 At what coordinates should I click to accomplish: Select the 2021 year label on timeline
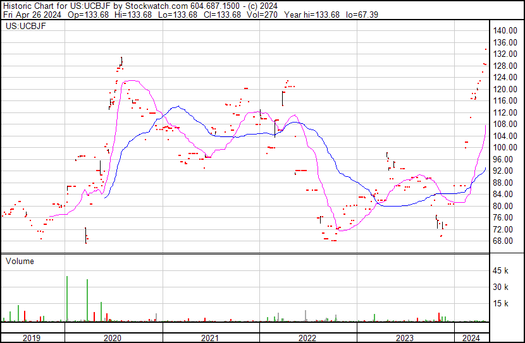pyautogui.click(x=210, y=338)
